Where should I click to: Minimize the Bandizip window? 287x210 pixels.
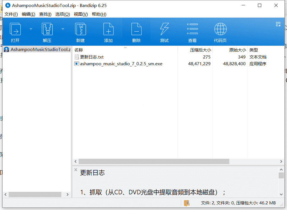click(243, 5)
